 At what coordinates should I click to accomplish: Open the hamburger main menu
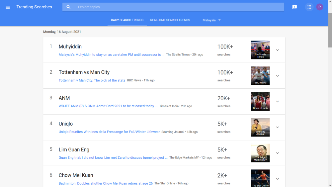[x=8, y=7]
